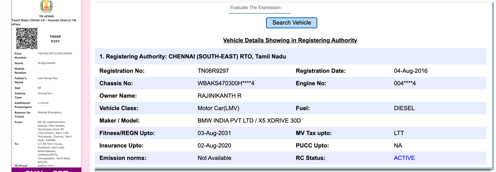Click the Tamil Nadu emblem on the ePass
Image resolution: width=496 pixels, height=172 pixels.
coord(46,6)
